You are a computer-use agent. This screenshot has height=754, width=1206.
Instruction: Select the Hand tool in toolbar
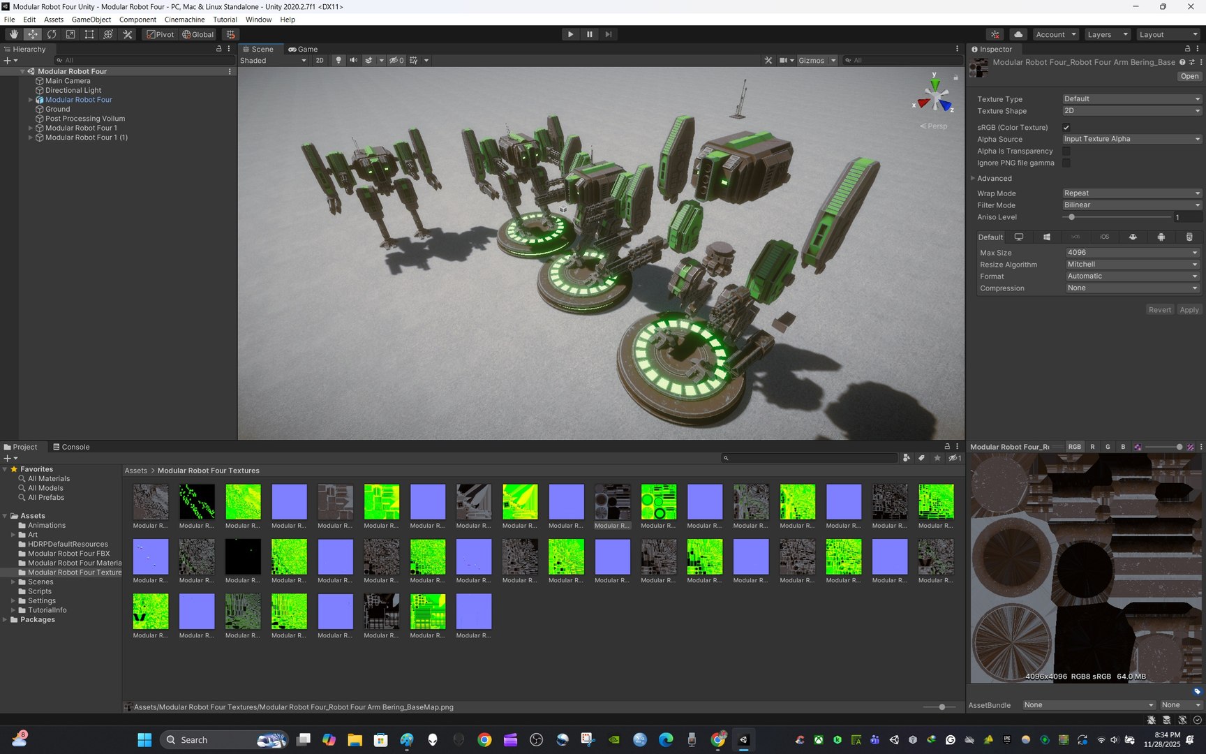pos(14,34)
